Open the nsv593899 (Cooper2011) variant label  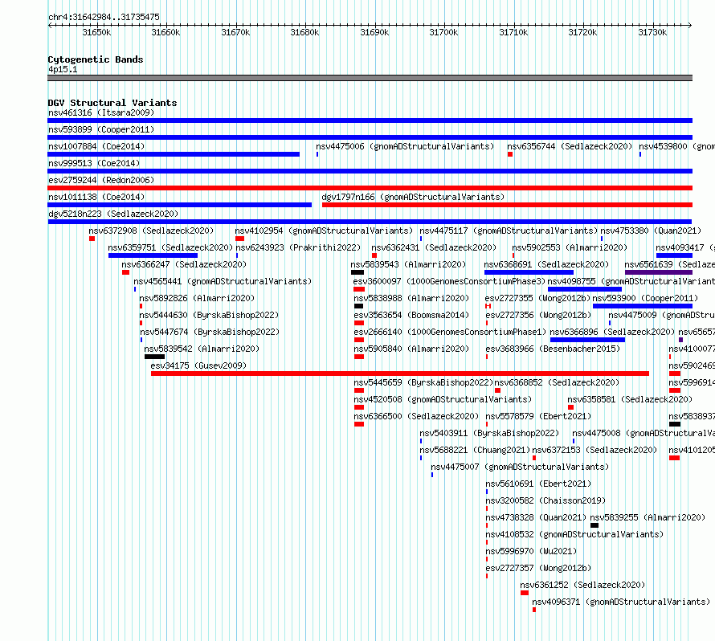tap(101, 129)
